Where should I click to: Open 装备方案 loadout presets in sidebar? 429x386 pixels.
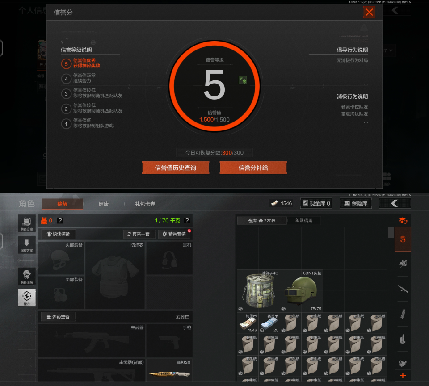27,223
